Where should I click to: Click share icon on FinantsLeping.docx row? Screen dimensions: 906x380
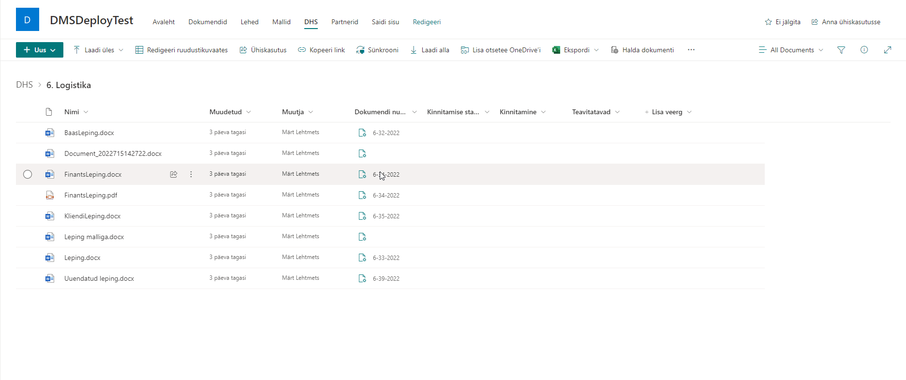[174, 174]
